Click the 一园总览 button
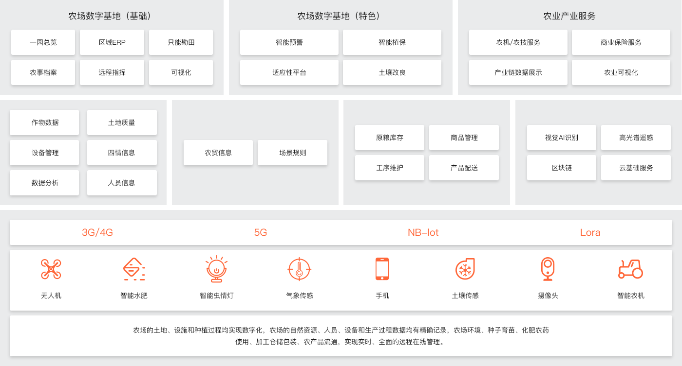This screenshot has width=682, height=366. (43, 42)
